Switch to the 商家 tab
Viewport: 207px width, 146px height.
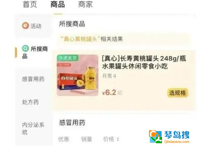[x=85, y=4]
